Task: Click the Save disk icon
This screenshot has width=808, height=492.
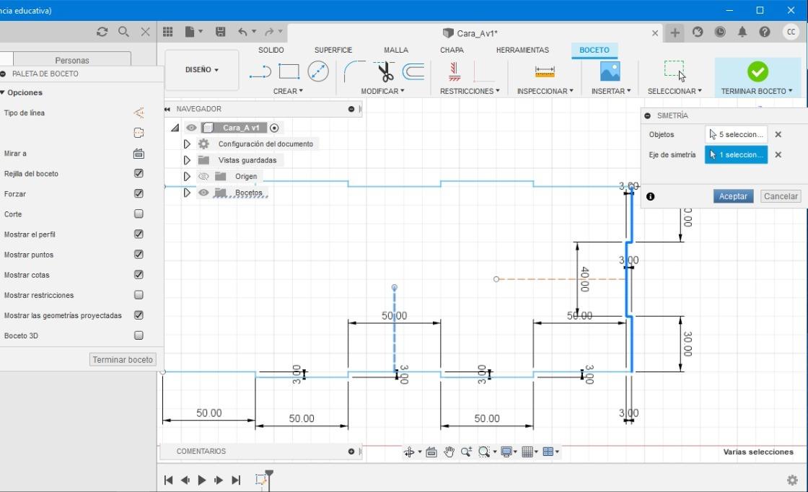Action: point(220,32)
